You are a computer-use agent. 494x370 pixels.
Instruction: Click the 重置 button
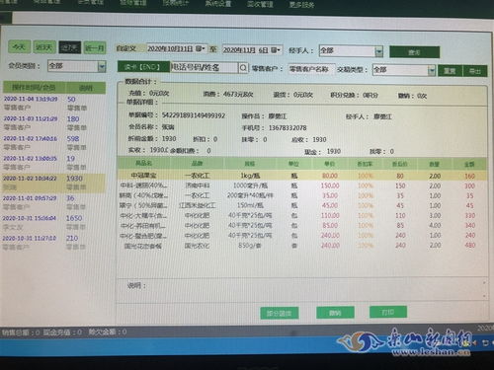pyautogui.click(x=450, y=71)
